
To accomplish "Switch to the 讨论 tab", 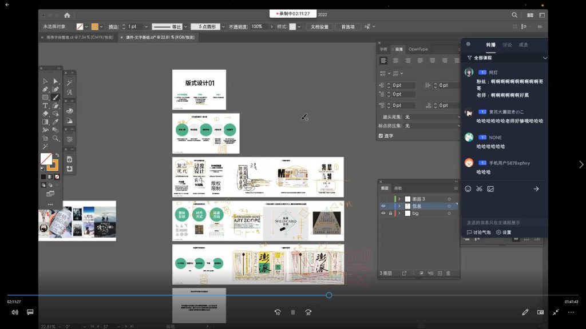I will [507, 45].
